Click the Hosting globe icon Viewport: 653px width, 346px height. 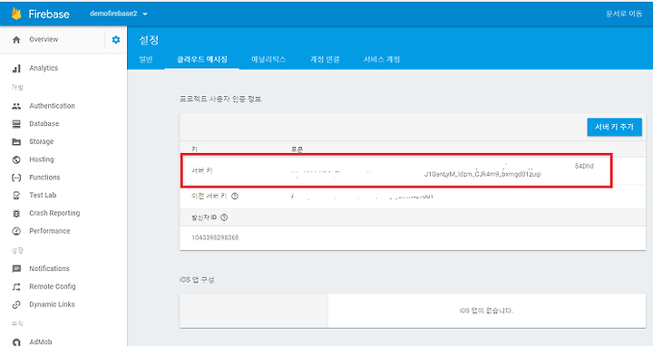pos(16,159)
